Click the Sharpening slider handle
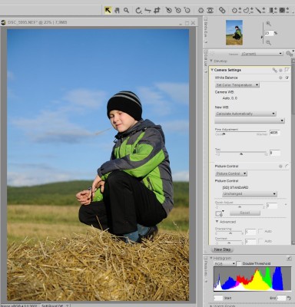The height and width of the screenshot is (307, 295). pos(230,233)
